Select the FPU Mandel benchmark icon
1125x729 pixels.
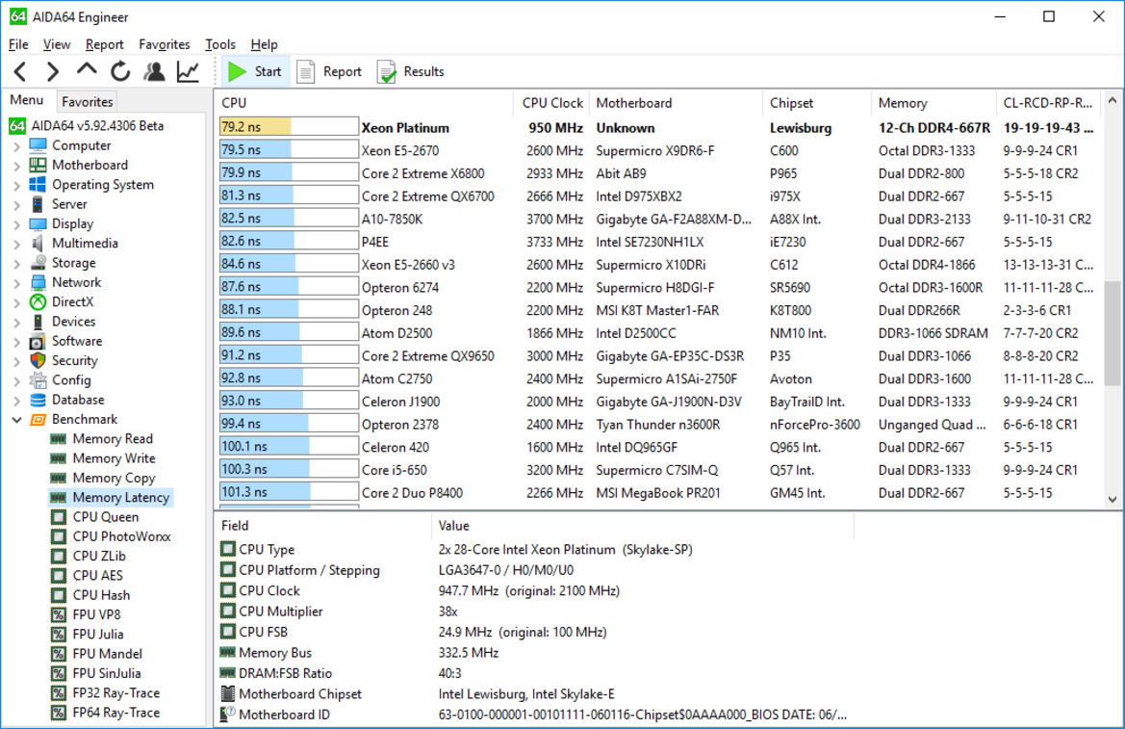tap(59, 654)
